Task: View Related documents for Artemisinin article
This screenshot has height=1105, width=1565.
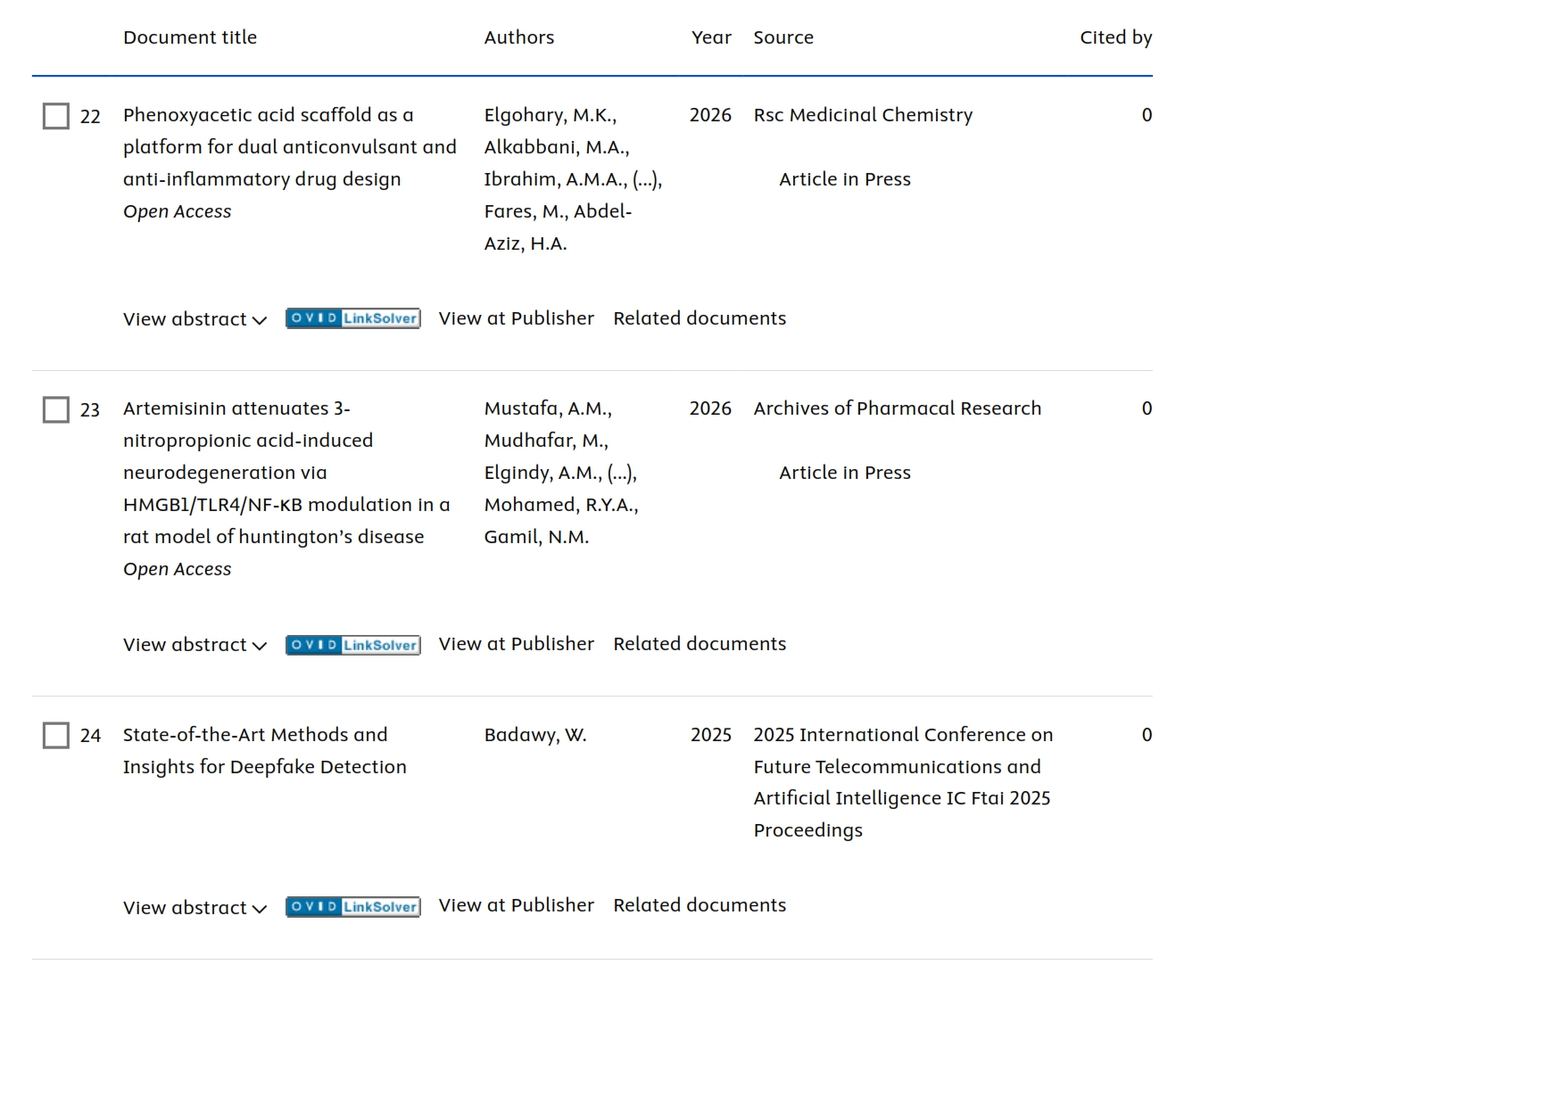Action: (700, 644)
